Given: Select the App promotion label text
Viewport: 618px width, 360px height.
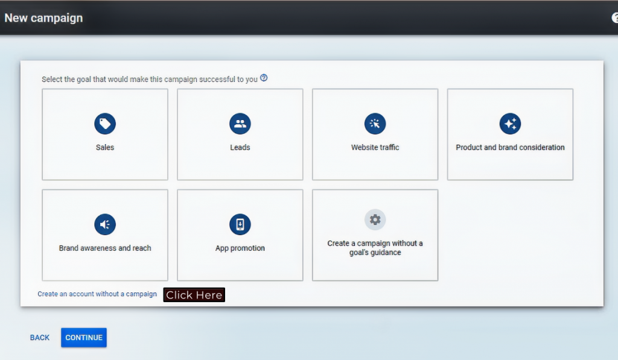Looking at the screenshot, I should [240, 248].
